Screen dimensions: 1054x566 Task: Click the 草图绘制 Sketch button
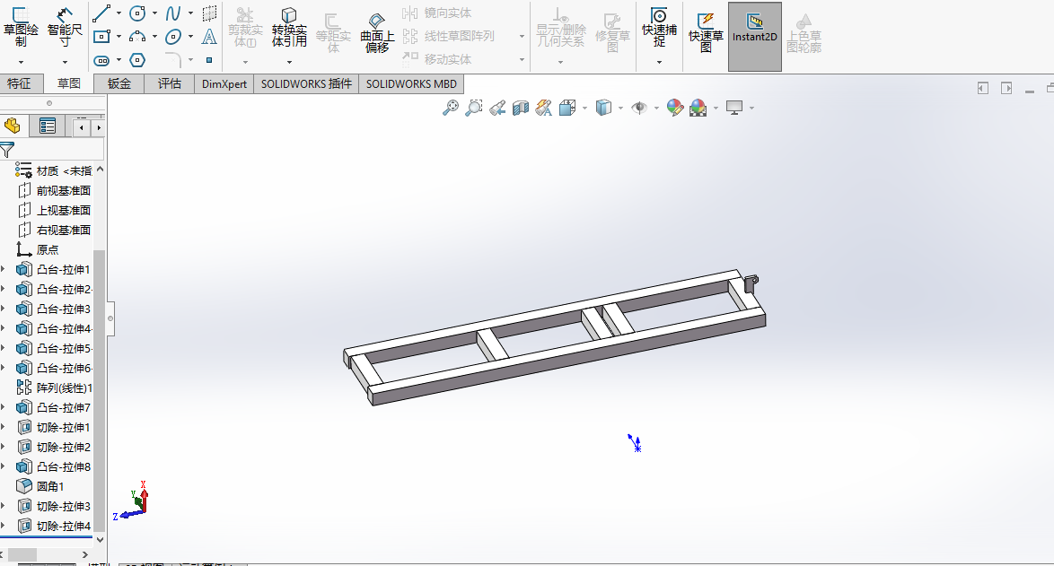[x=21, y=28]
